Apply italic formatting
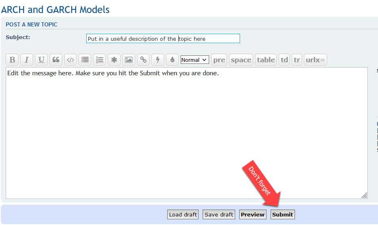Image resolution: width=378 pixels, height=225 pixels. point(27,60)
